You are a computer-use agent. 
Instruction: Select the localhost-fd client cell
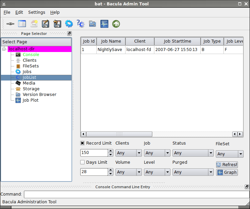point(140,50)
